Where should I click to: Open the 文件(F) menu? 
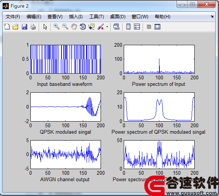13,17
